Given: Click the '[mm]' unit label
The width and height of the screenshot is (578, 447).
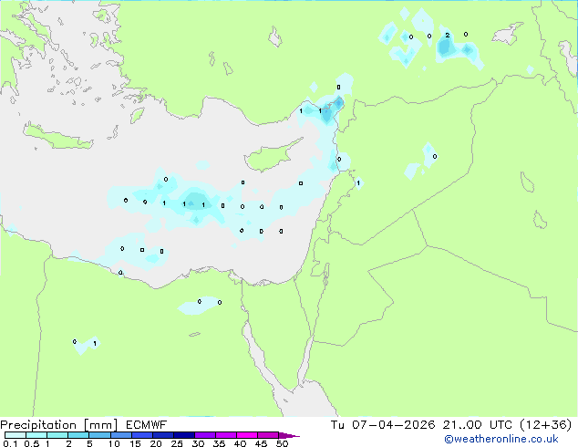Looking at the screenshot, I should click(x=101, y=425).
